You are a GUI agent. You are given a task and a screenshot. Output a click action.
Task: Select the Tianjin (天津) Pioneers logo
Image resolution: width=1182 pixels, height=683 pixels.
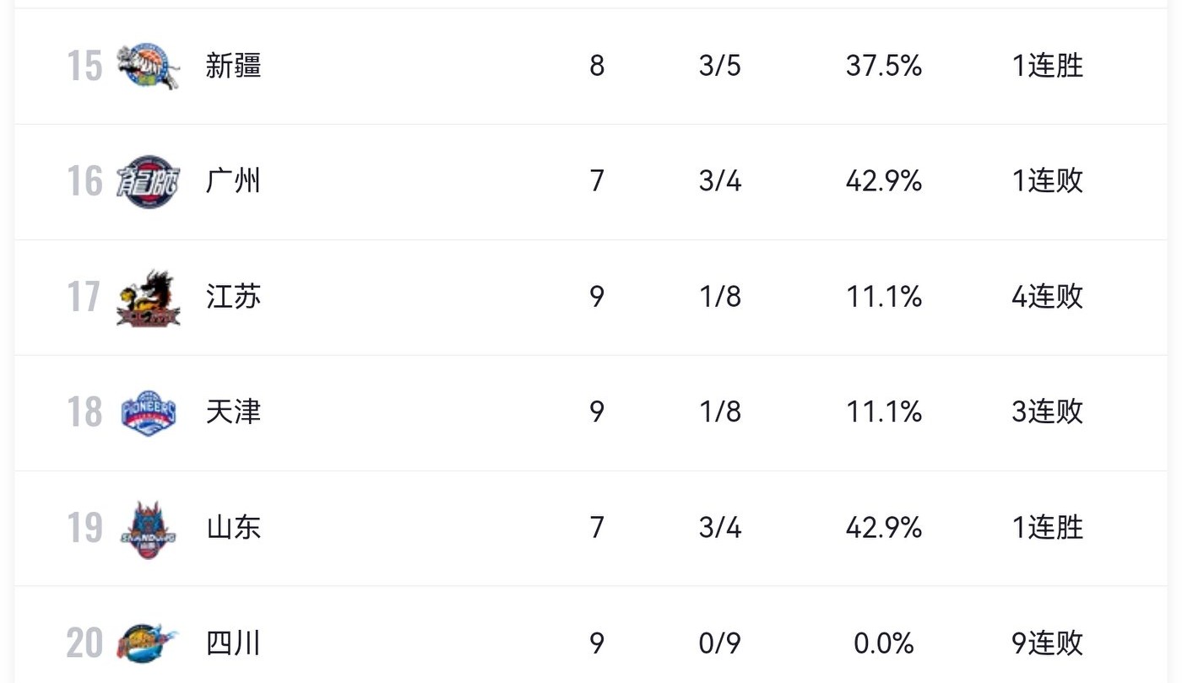point(149,413)
